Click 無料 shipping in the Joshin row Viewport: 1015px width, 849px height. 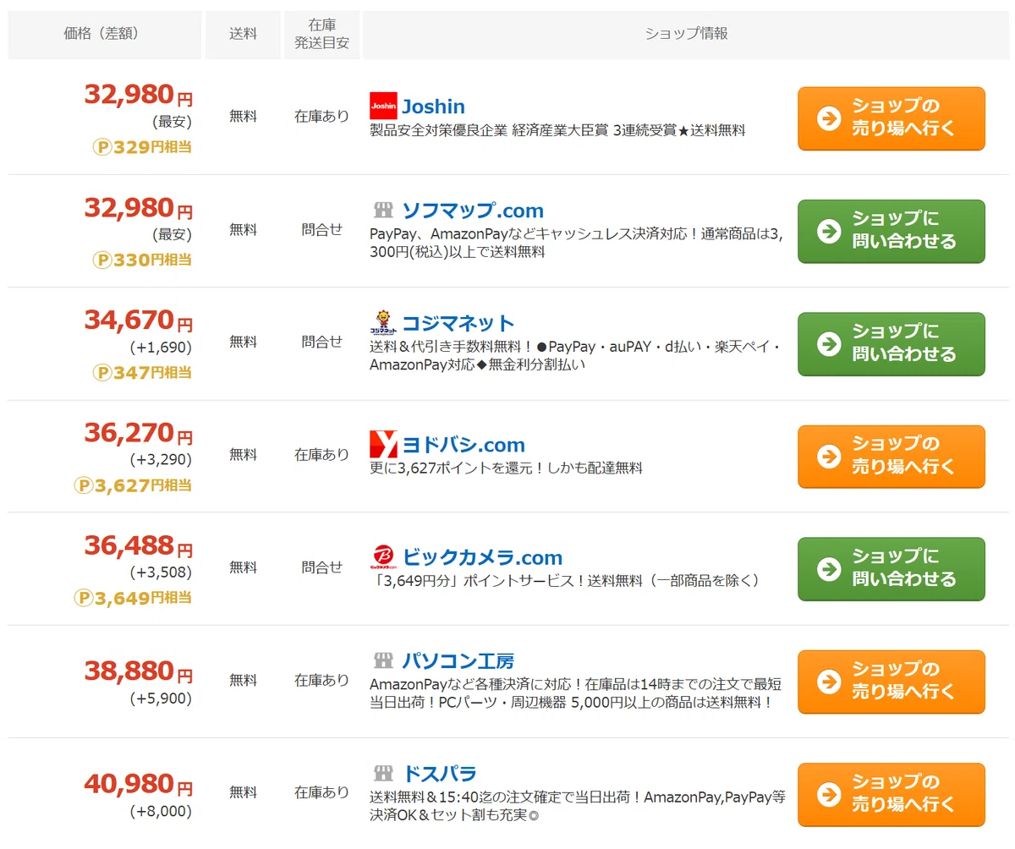pos(243,117)
